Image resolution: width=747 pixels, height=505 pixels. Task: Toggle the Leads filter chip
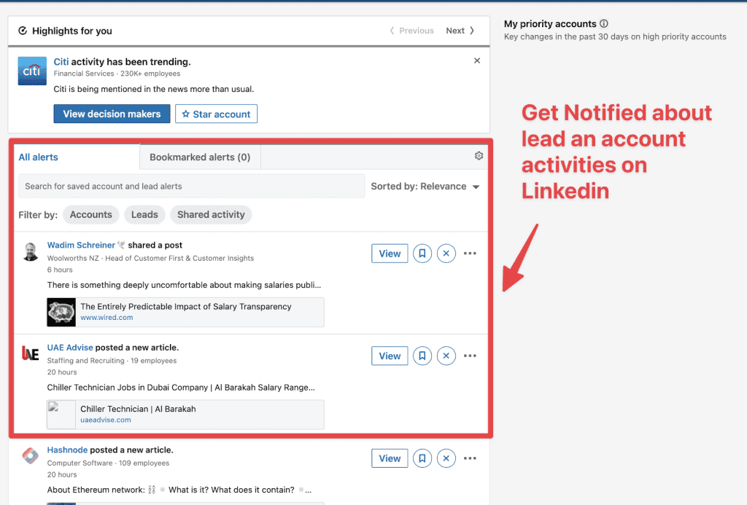(144, 215)
